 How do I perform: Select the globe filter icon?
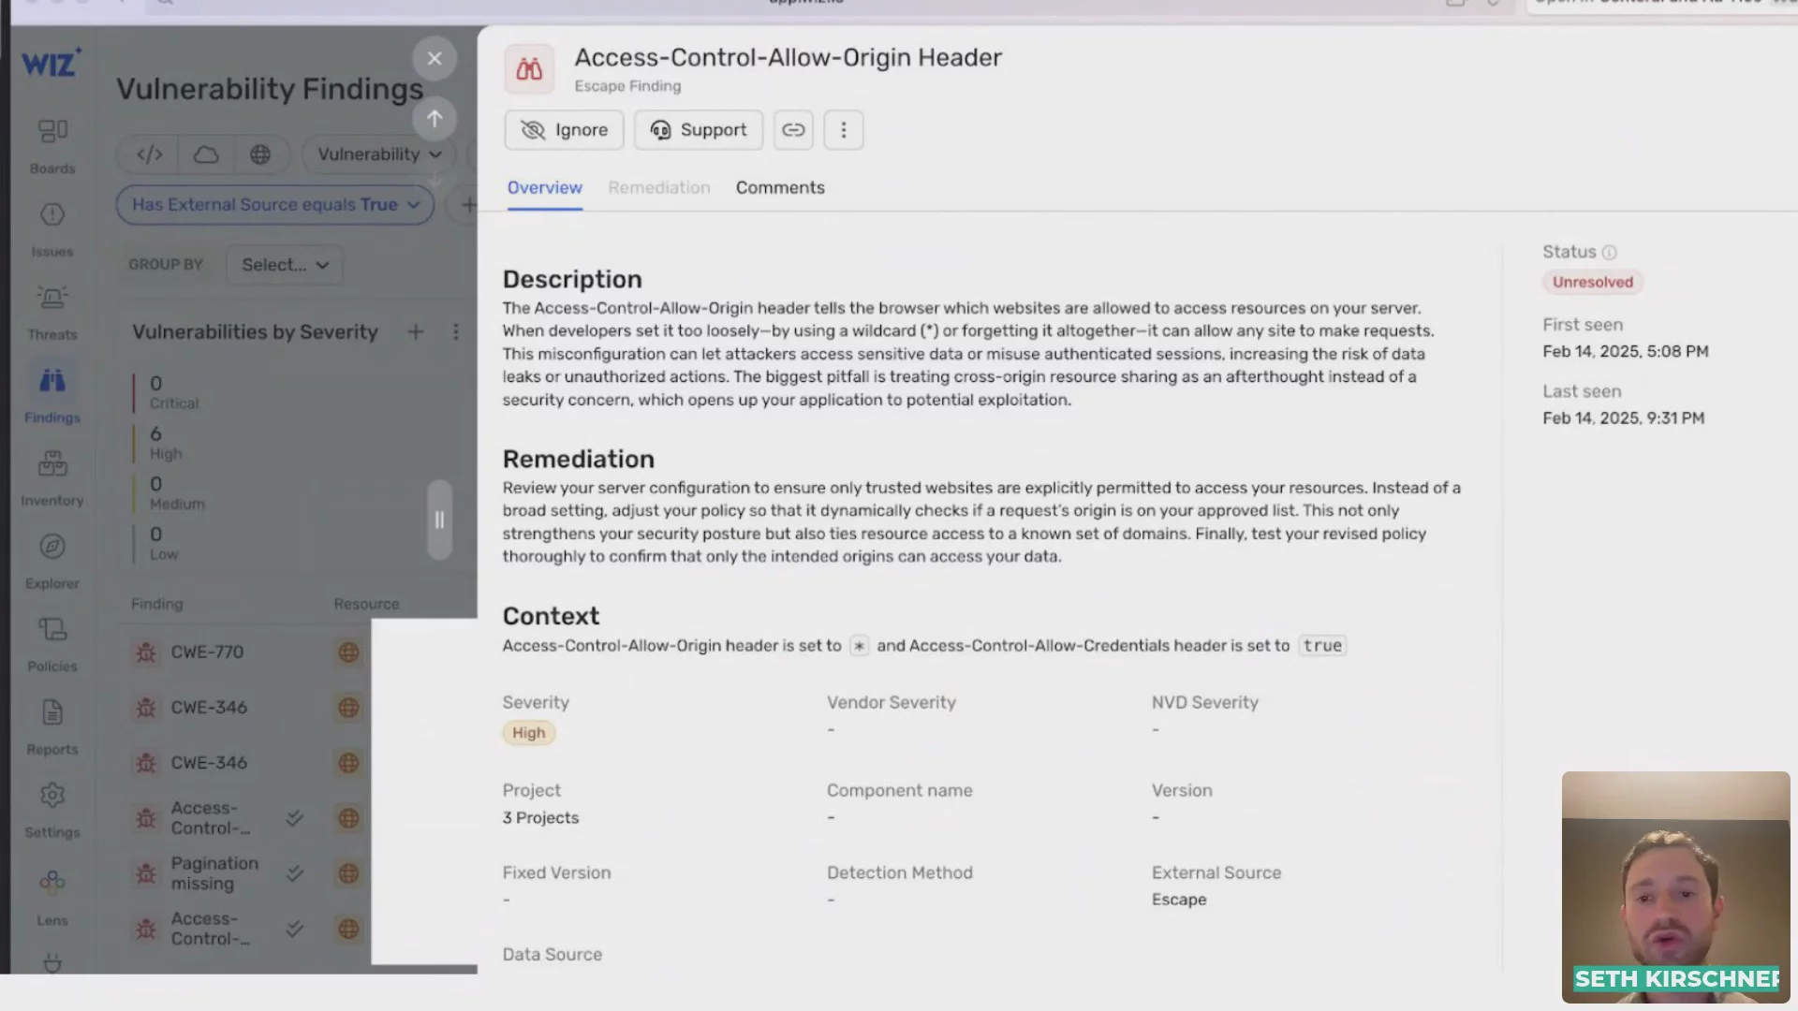coord(260,154)
